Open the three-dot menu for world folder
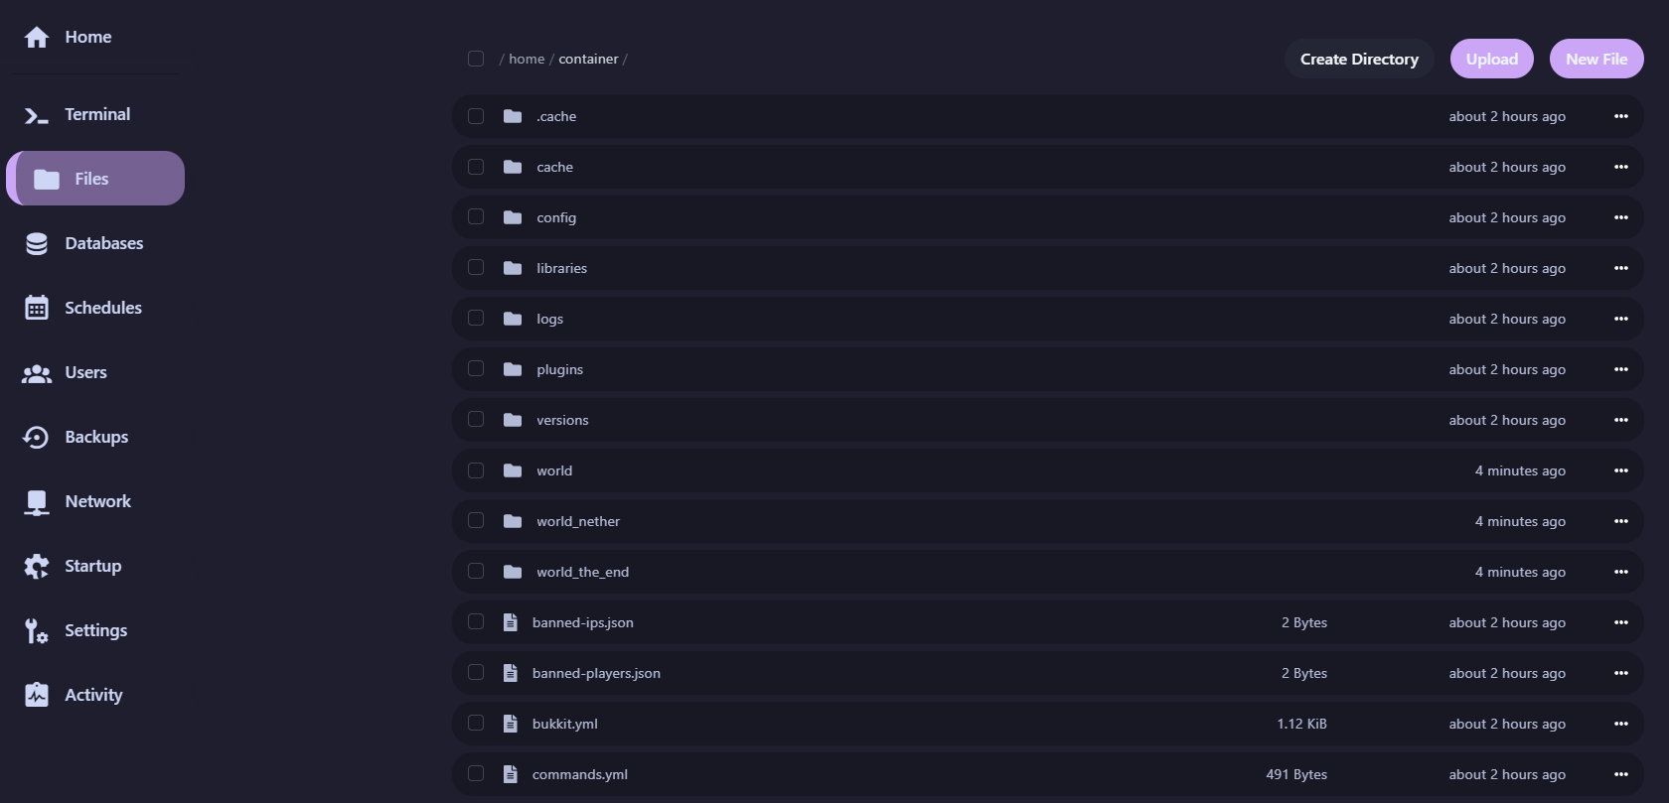Viewport: 1669px width, 803px height. coord(1621,470)
